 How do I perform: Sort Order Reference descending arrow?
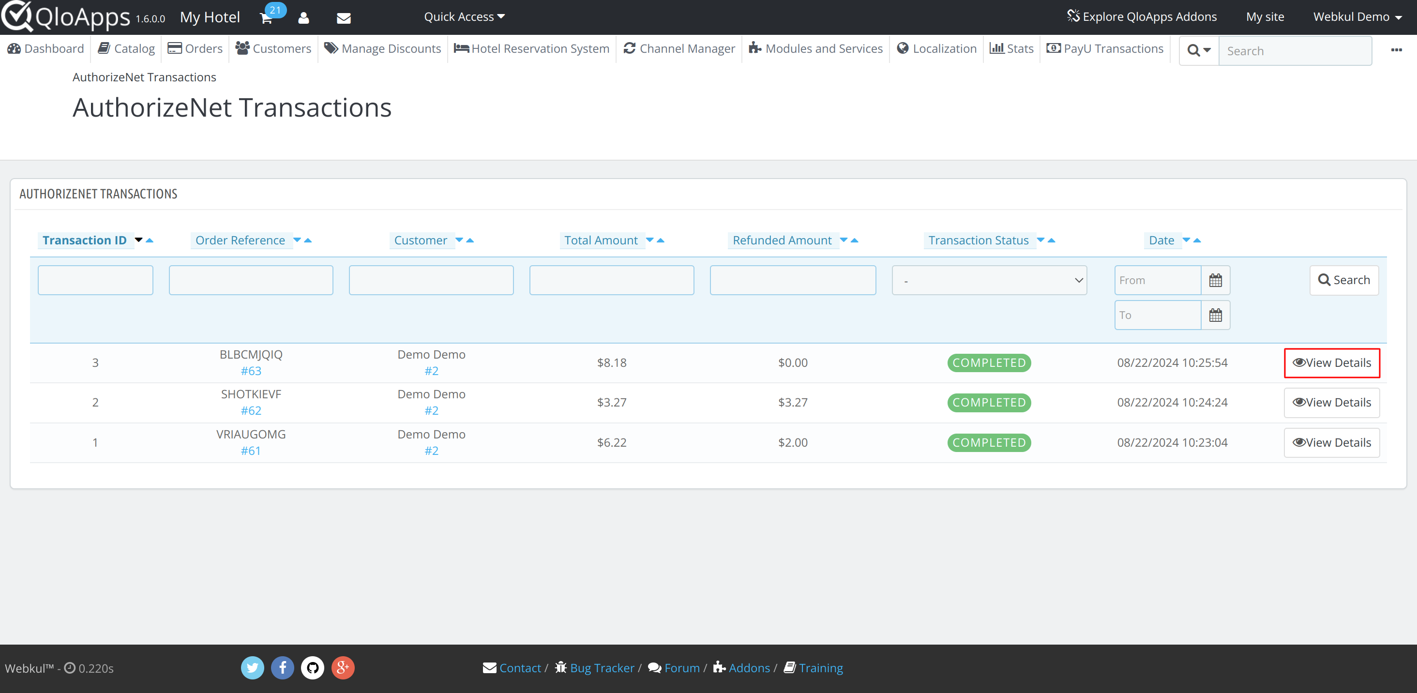(297, 240)
